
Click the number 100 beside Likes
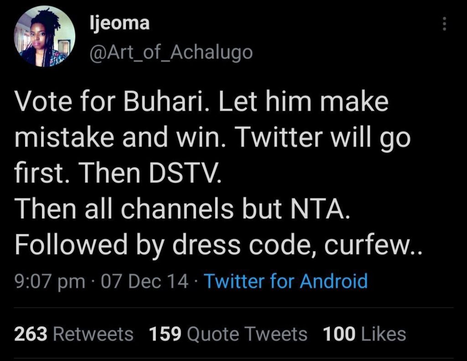(339, 334)
